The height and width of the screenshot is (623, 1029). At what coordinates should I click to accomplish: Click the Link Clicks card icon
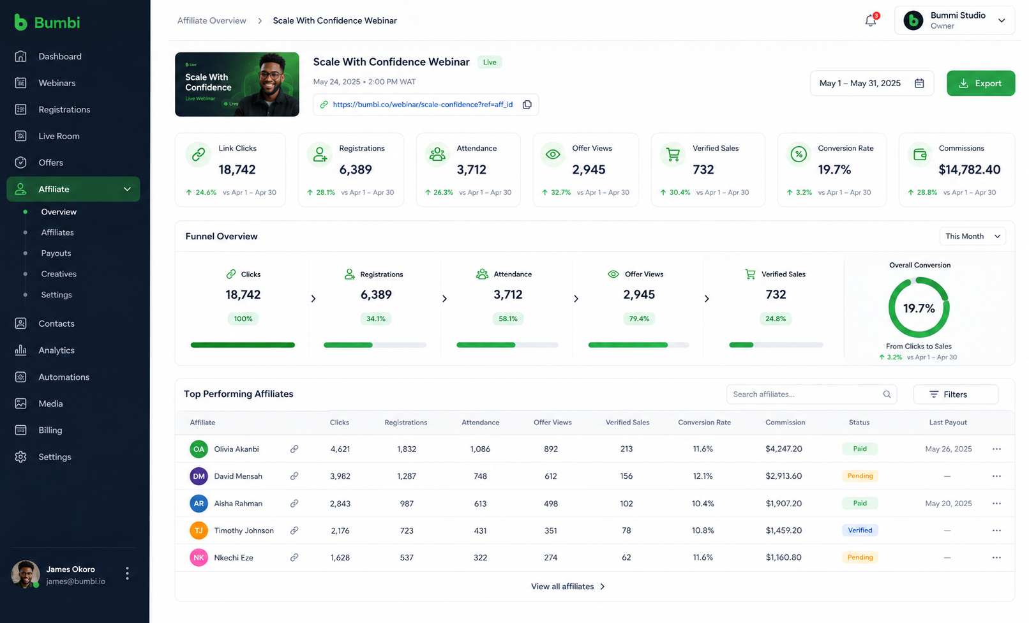pos(199,154)
